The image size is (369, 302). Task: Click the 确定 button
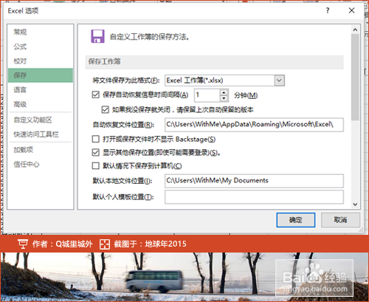(x=296, y=220)
